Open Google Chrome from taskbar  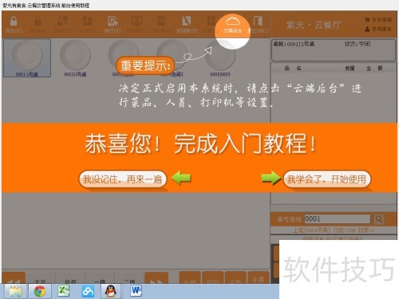(40, 291)
